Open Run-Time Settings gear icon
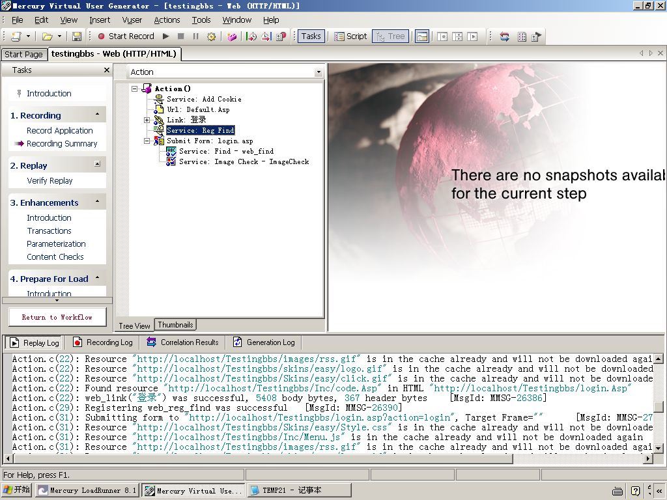This screenshot has height=500, width=667. (211, 36)
